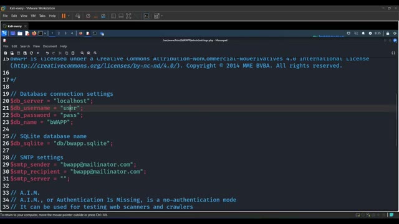Click the show desktop icon in Kali panel

click(12, 33)
